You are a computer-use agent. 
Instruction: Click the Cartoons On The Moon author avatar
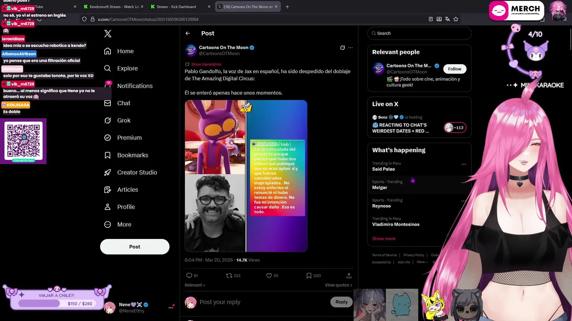191,50
